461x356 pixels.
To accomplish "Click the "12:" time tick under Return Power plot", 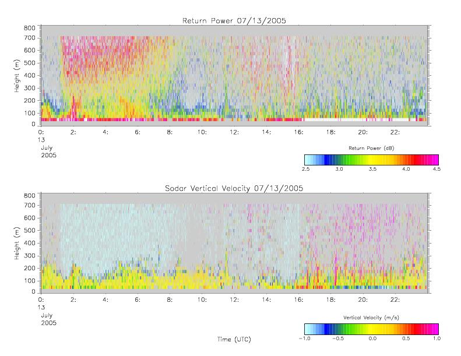I will click(x=234, y=132).
